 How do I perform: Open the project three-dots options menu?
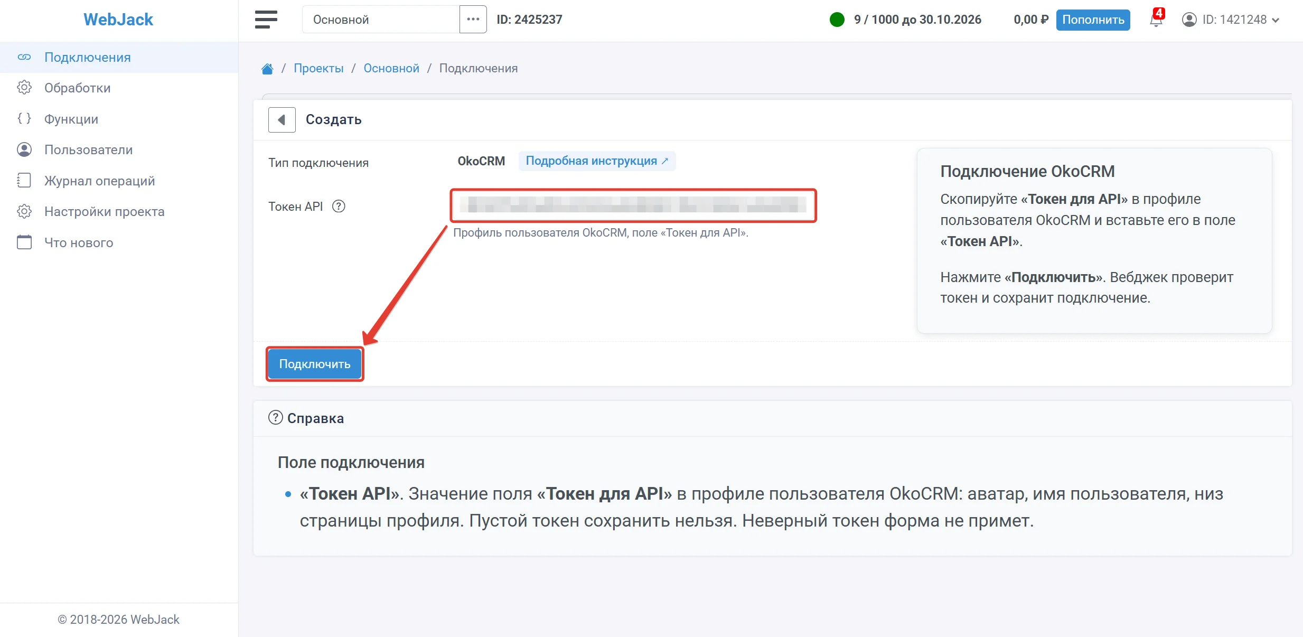473,20
